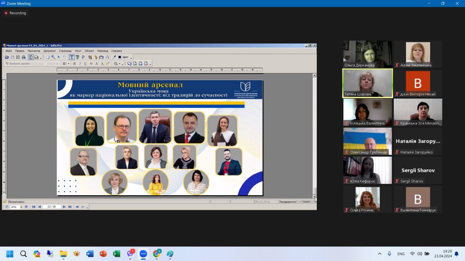Screen dimensions: 465x261
Task: Go to next page arrow
Action: 64,207
